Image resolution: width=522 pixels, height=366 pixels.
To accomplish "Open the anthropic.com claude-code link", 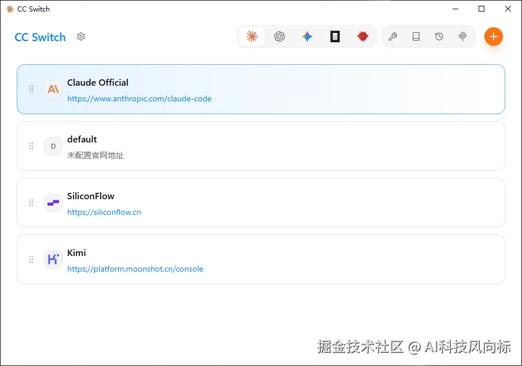I will point(139,98).
